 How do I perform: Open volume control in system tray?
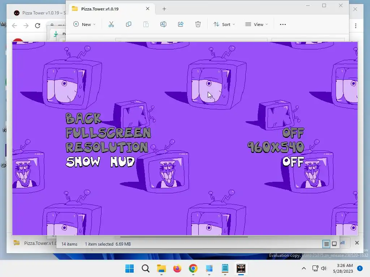[323, 268]
